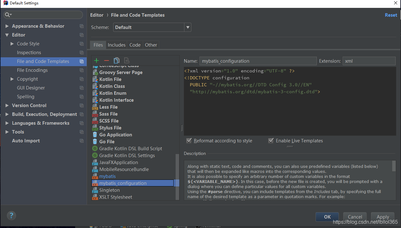Click the Cancel button

(x=355, y=217)
